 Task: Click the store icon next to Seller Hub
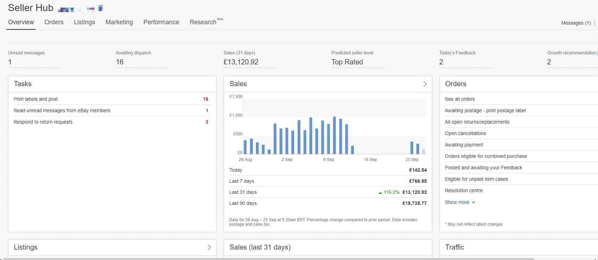pos(100,8)
